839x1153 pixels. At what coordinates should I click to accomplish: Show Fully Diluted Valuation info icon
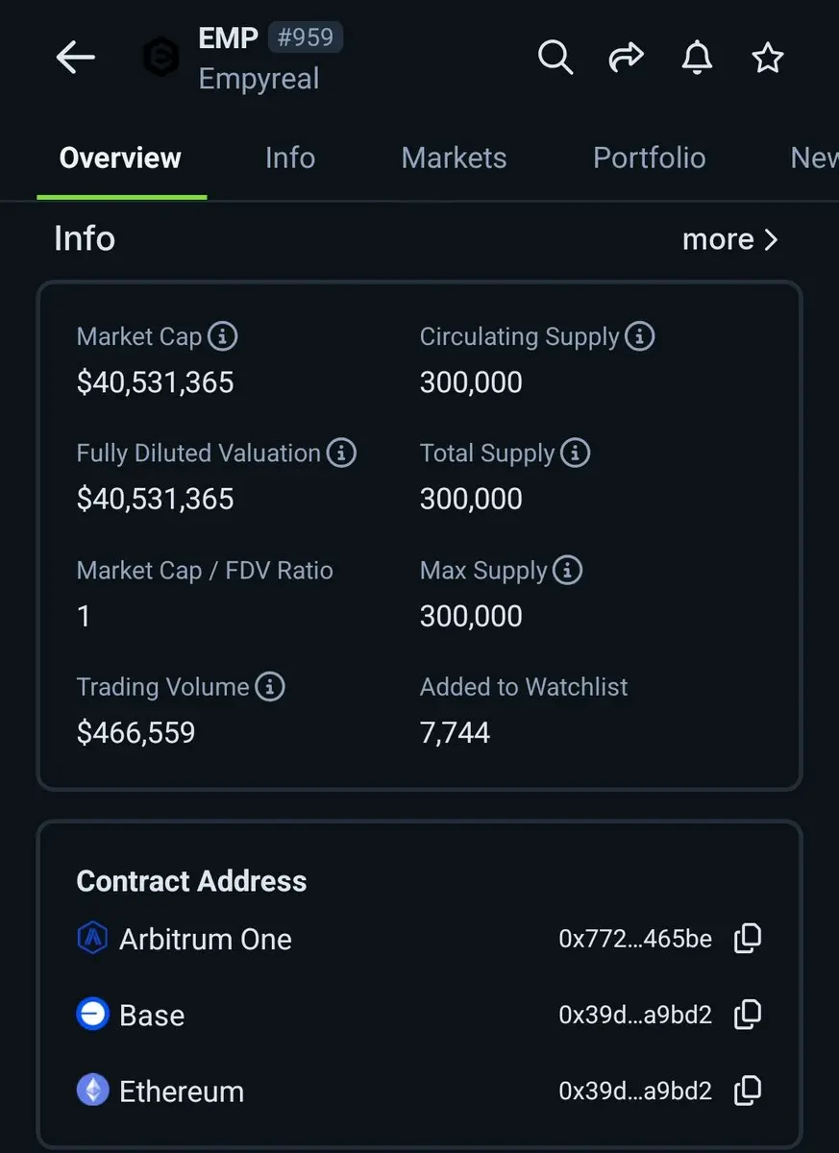341,453
